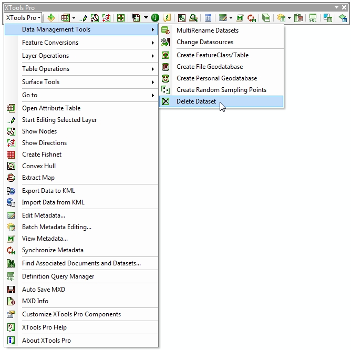Screen dimensions: 351x350
Task: Click the stacked green squares toolbar icon
Action: click(266, 18)
